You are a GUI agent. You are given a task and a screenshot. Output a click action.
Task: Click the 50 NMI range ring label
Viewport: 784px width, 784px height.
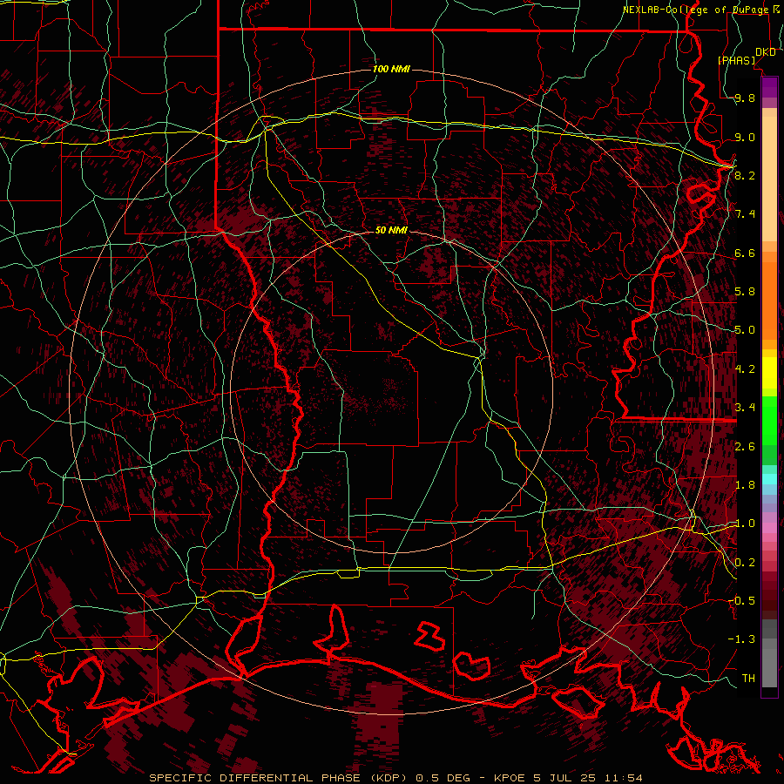[391, 230]
